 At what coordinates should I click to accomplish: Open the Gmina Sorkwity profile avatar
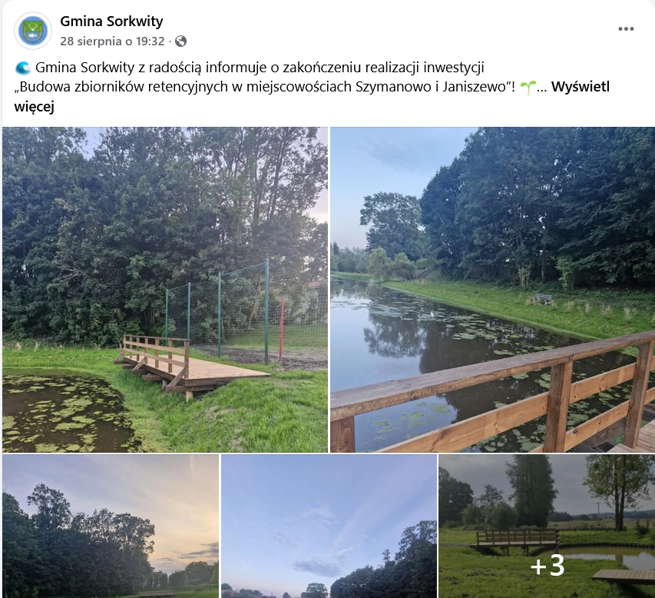point(33,31)
